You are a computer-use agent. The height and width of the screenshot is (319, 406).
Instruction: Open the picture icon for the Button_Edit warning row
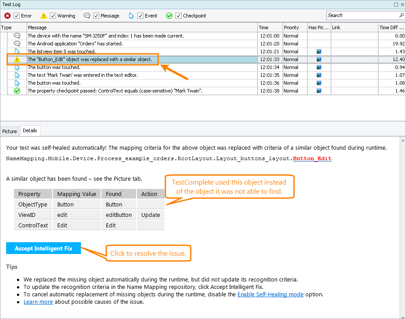[319, 59]
